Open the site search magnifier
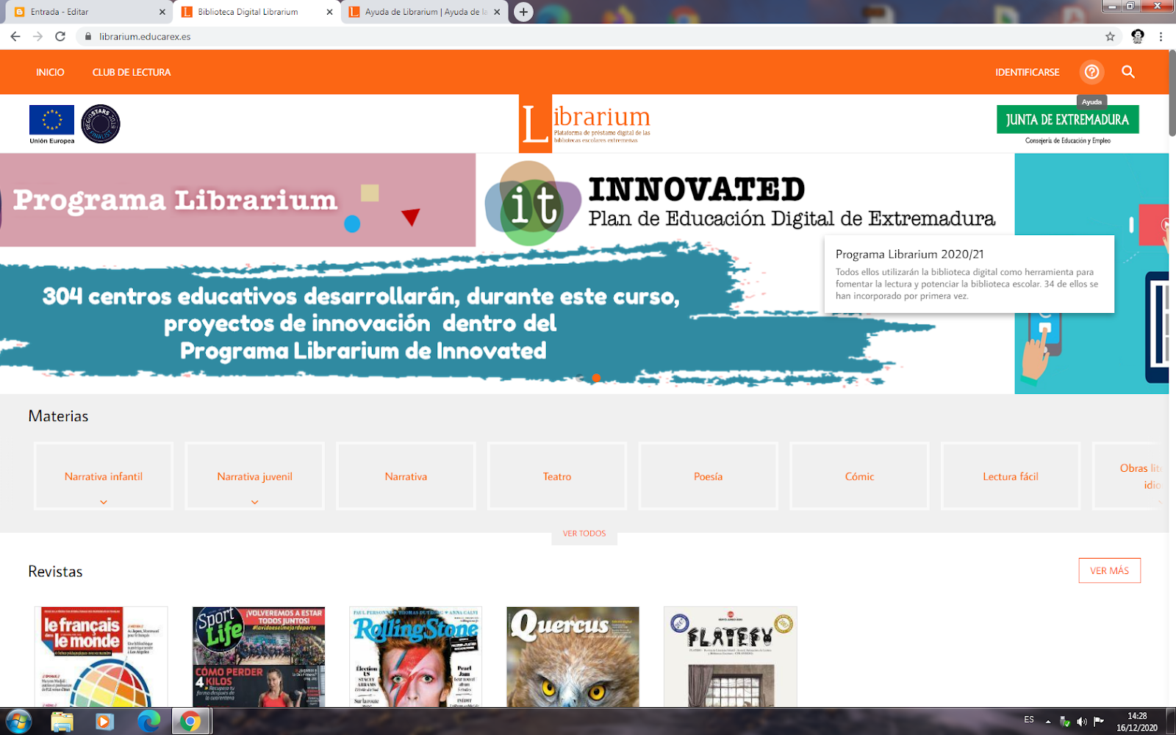The width and height of the screenshot is (1176, 735). [x=1128, y=72]
